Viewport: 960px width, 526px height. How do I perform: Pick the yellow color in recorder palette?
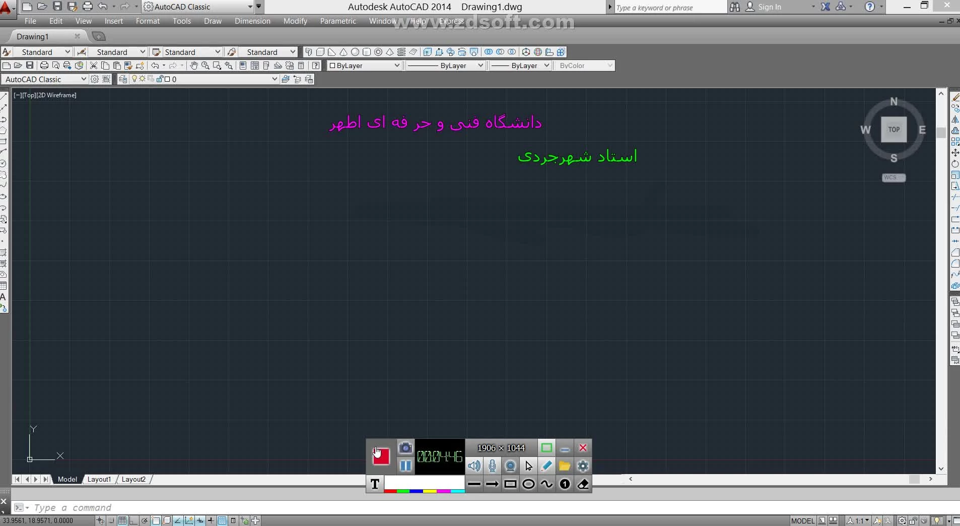coord(430,491)
